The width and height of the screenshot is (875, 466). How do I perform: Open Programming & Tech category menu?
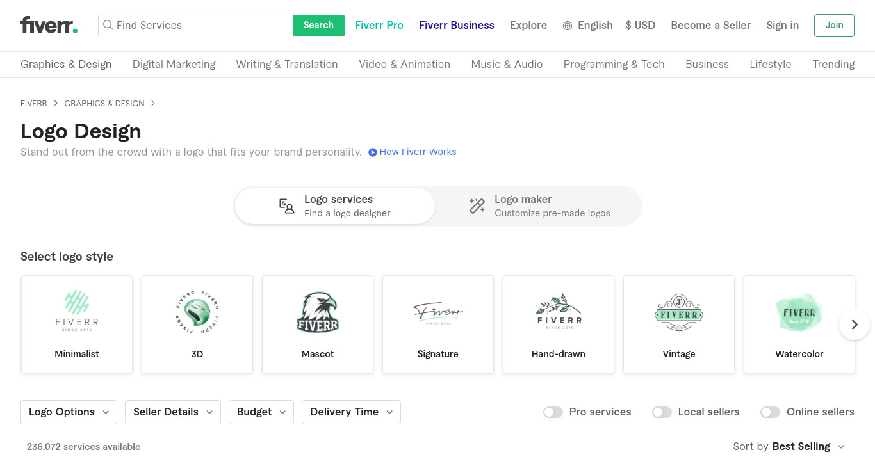point(614,65)
